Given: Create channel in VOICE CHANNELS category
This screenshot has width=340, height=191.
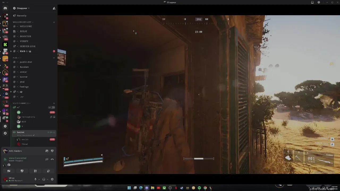Looking at the screenshot, I should pos(54,103).
